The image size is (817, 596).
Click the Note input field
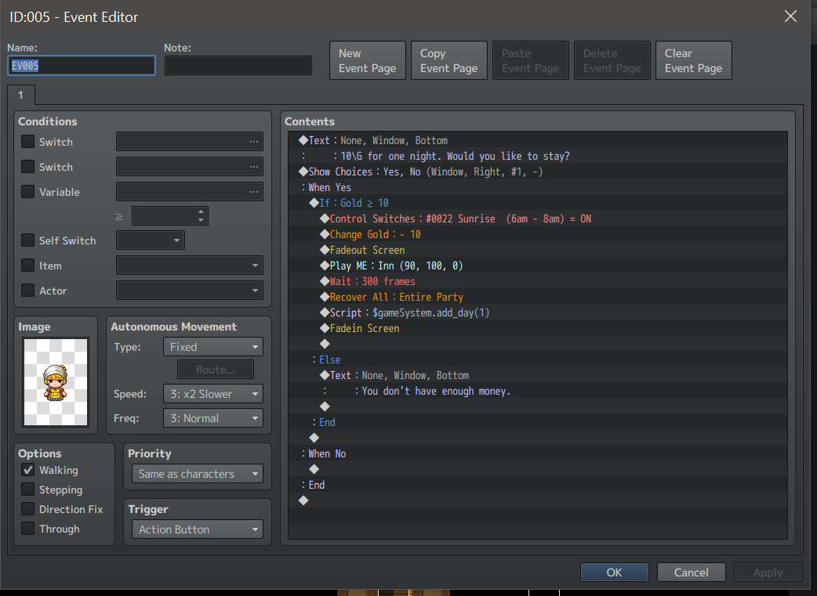point(238,66)
